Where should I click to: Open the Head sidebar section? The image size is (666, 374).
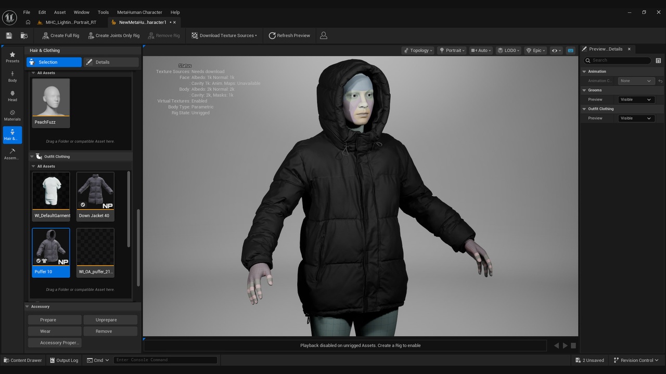click(x=12, y=96)
